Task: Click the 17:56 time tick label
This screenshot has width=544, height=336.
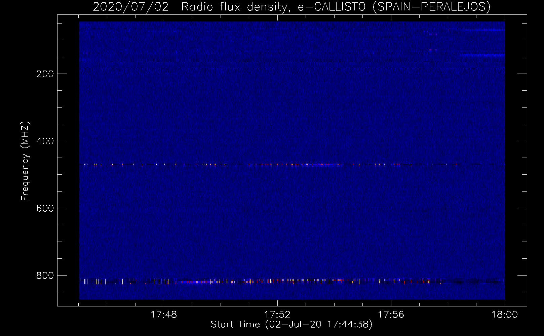Action: coord(391,315)
